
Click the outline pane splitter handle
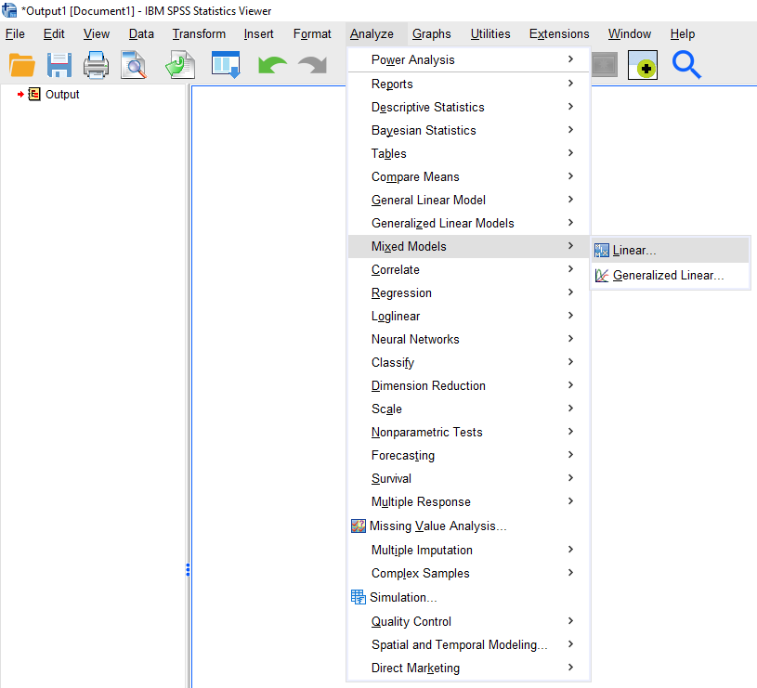188,569
